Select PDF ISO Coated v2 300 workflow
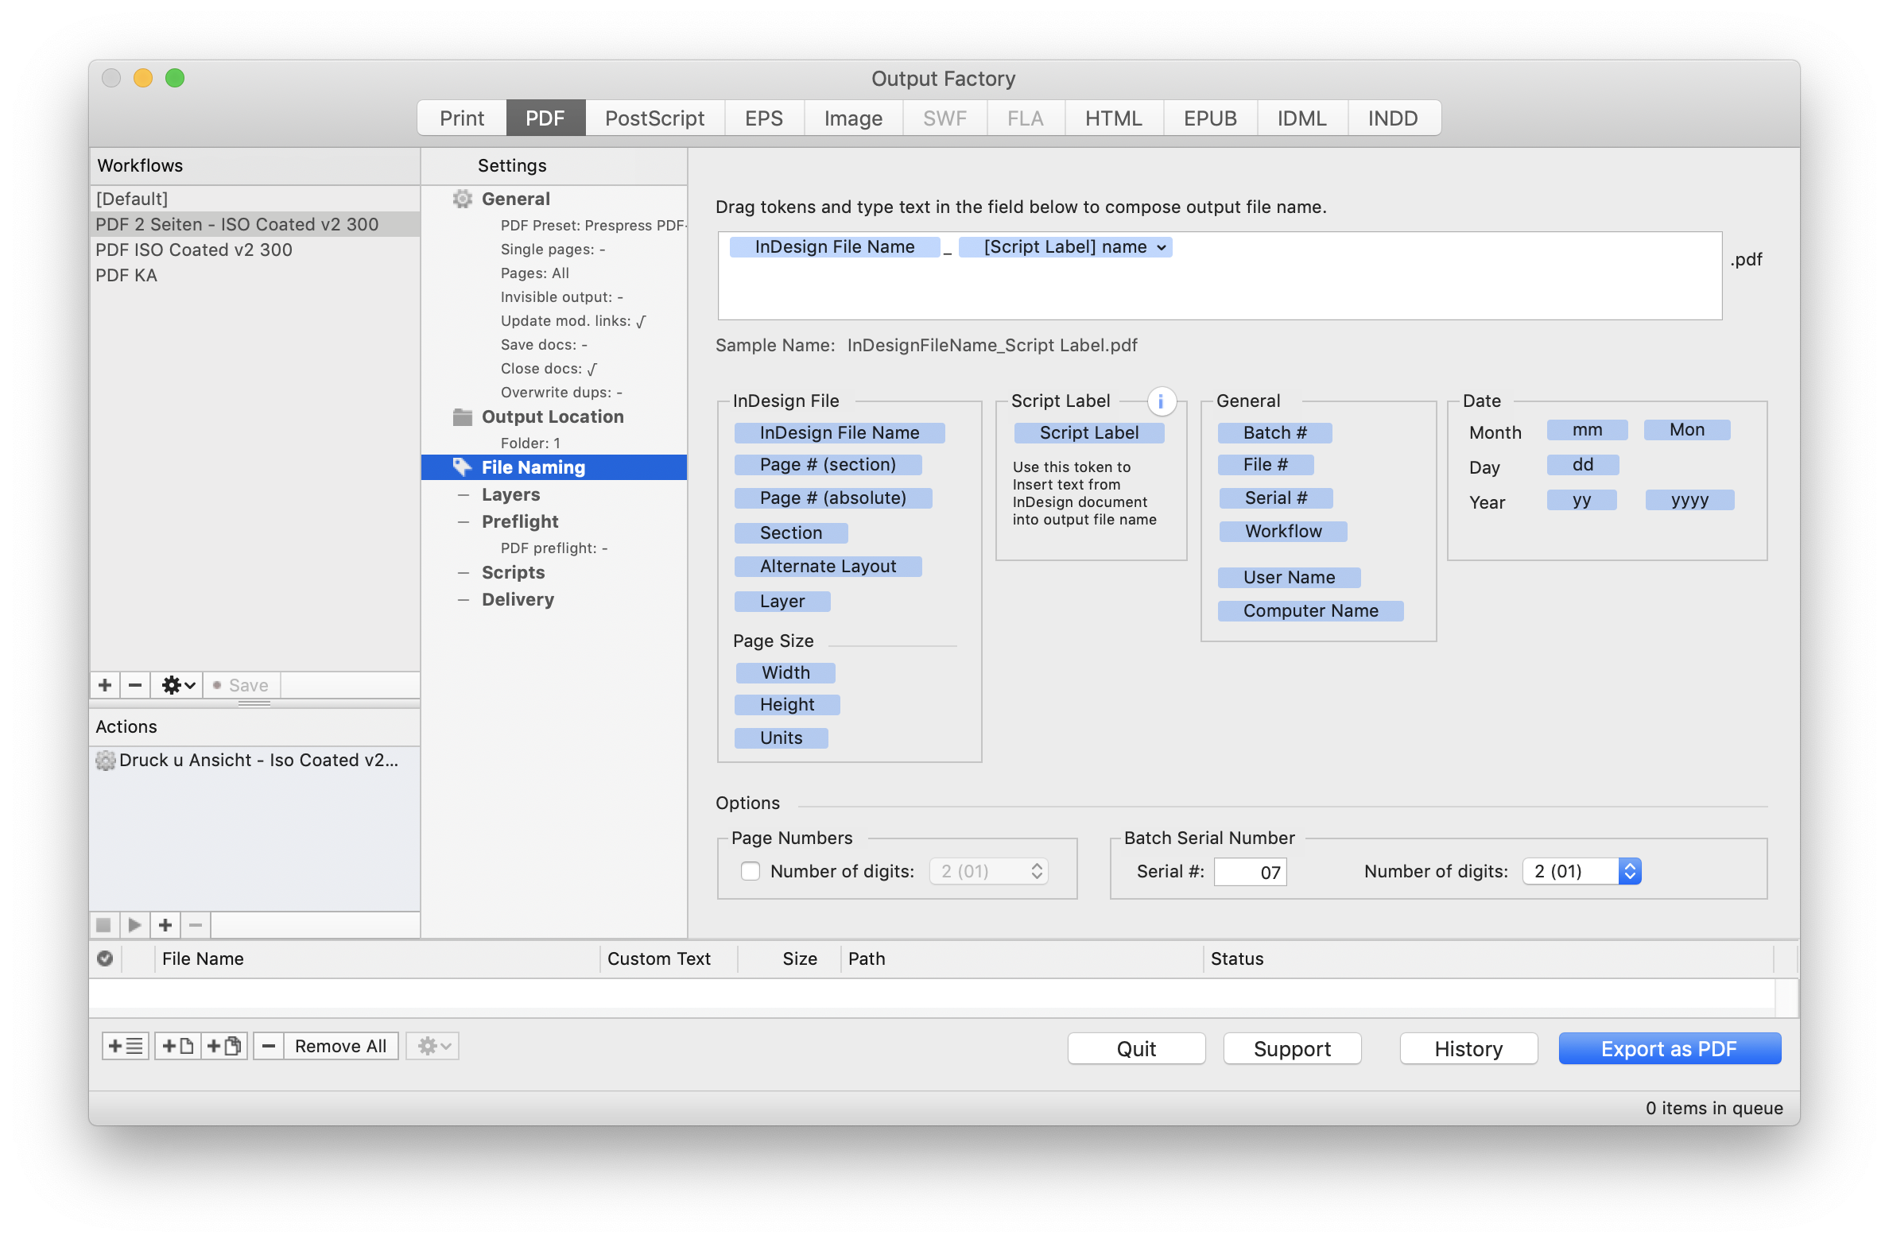 (x=254, y=250)
